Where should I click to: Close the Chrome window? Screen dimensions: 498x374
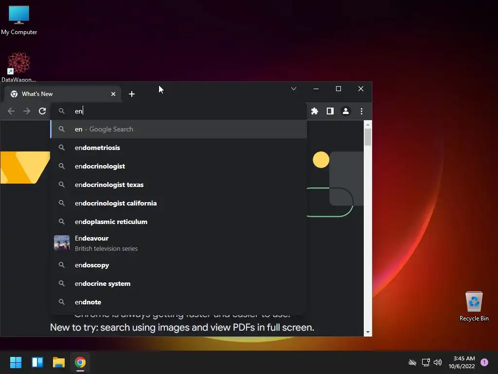pos(361,89)
